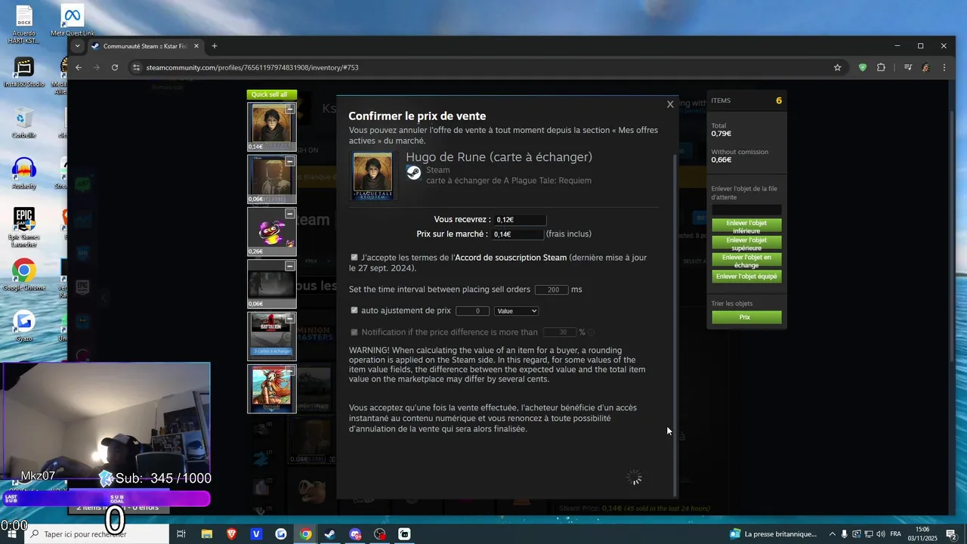Select the orange-haired character card thumbnail
This screenshot has width=967, height=544.
[272, 388]
